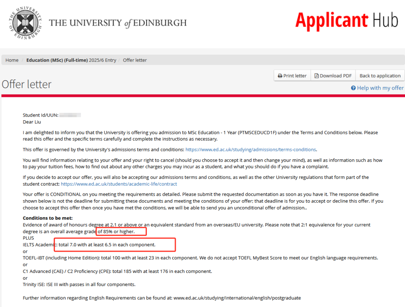Click the 'If you decide to accept' paragraph
The width and height of the screenshot is (405, 307).
196,180
